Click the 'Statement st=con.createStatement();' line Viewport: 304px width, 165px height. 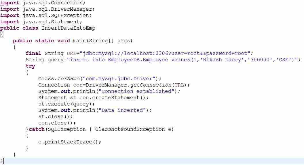93,98
